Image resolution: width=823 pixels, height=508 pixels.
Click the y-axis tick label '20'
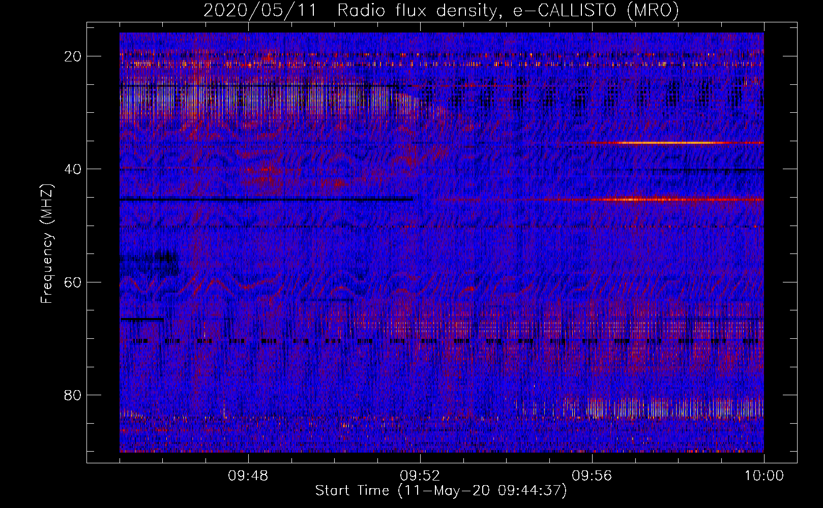point(73,56)
